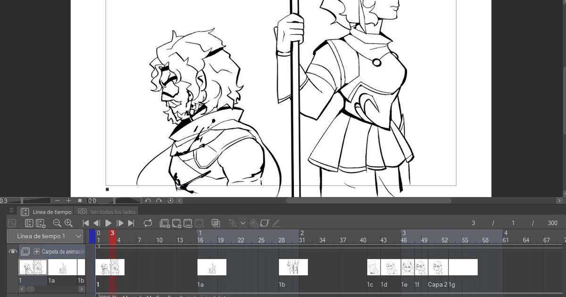
Task: Select the Carpeta de animación track name
Action: point(63,252)
